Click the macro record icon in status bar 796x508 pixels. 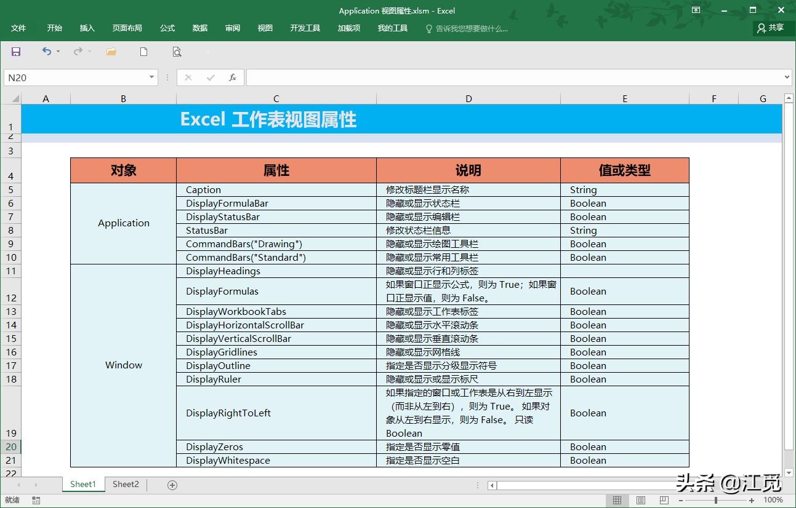[x=36, y=501]
